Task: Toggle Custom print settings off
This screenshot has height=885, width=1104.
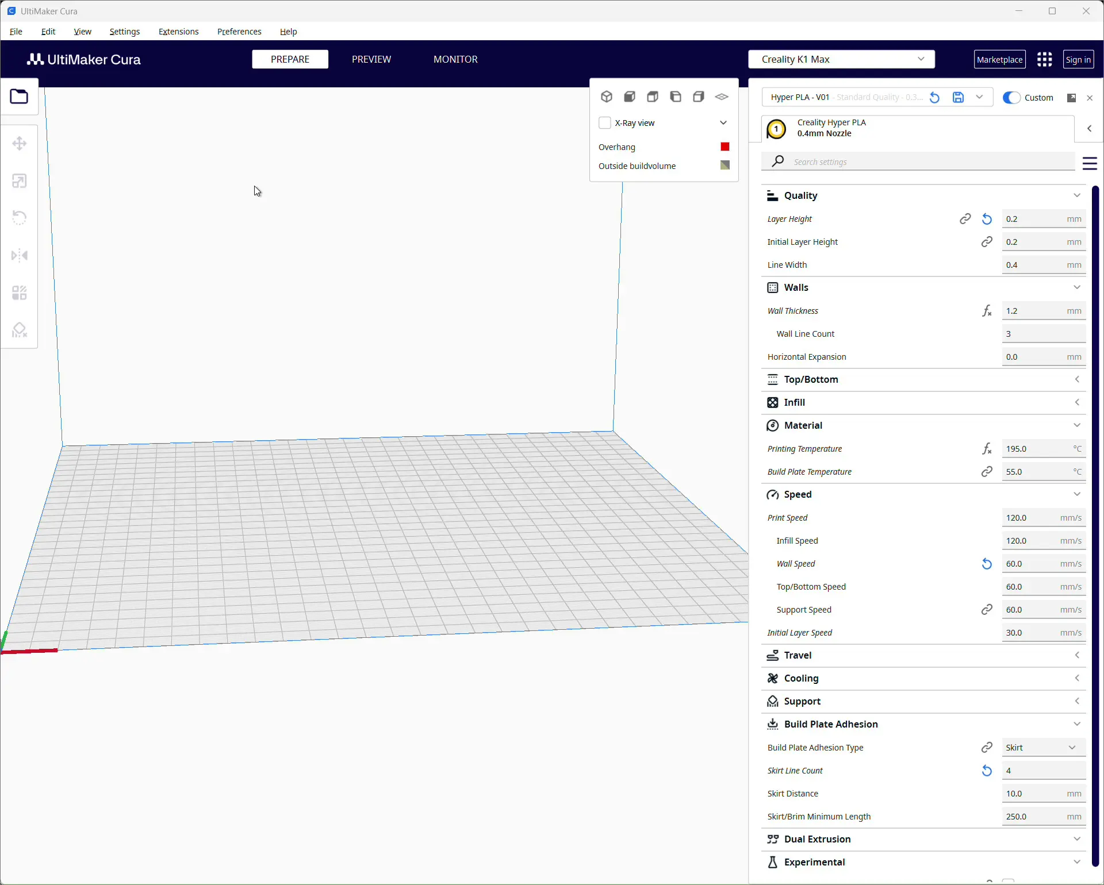Action: coord(1011,98)
